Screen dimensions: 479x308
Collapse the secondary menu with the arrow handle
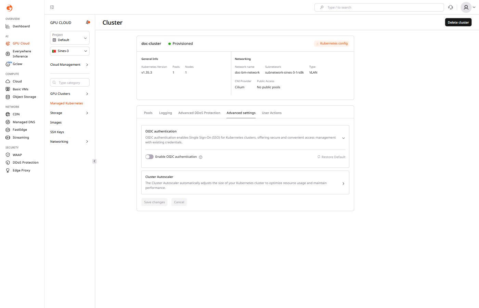(x=94, y=161)
